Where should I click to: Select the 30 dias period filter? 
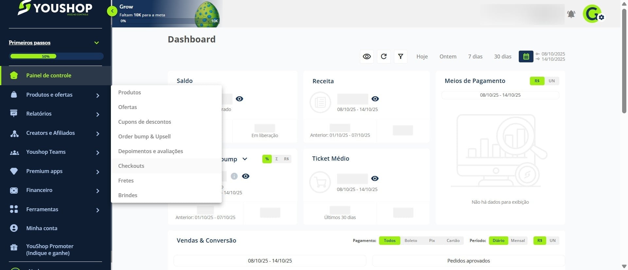point(502,56)
